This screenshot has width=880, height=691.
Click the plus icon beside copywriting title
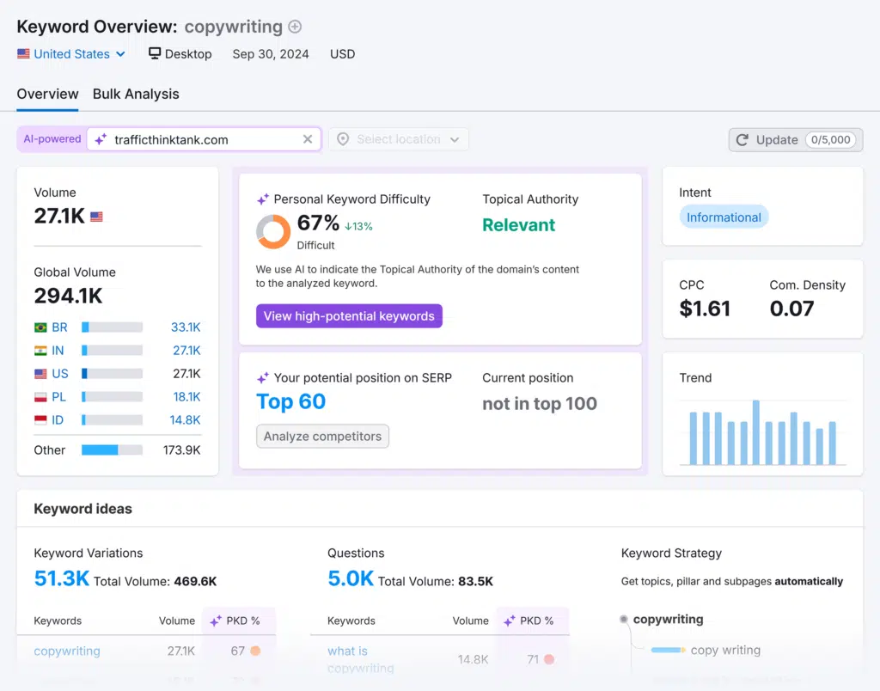[x=295, y=27]
